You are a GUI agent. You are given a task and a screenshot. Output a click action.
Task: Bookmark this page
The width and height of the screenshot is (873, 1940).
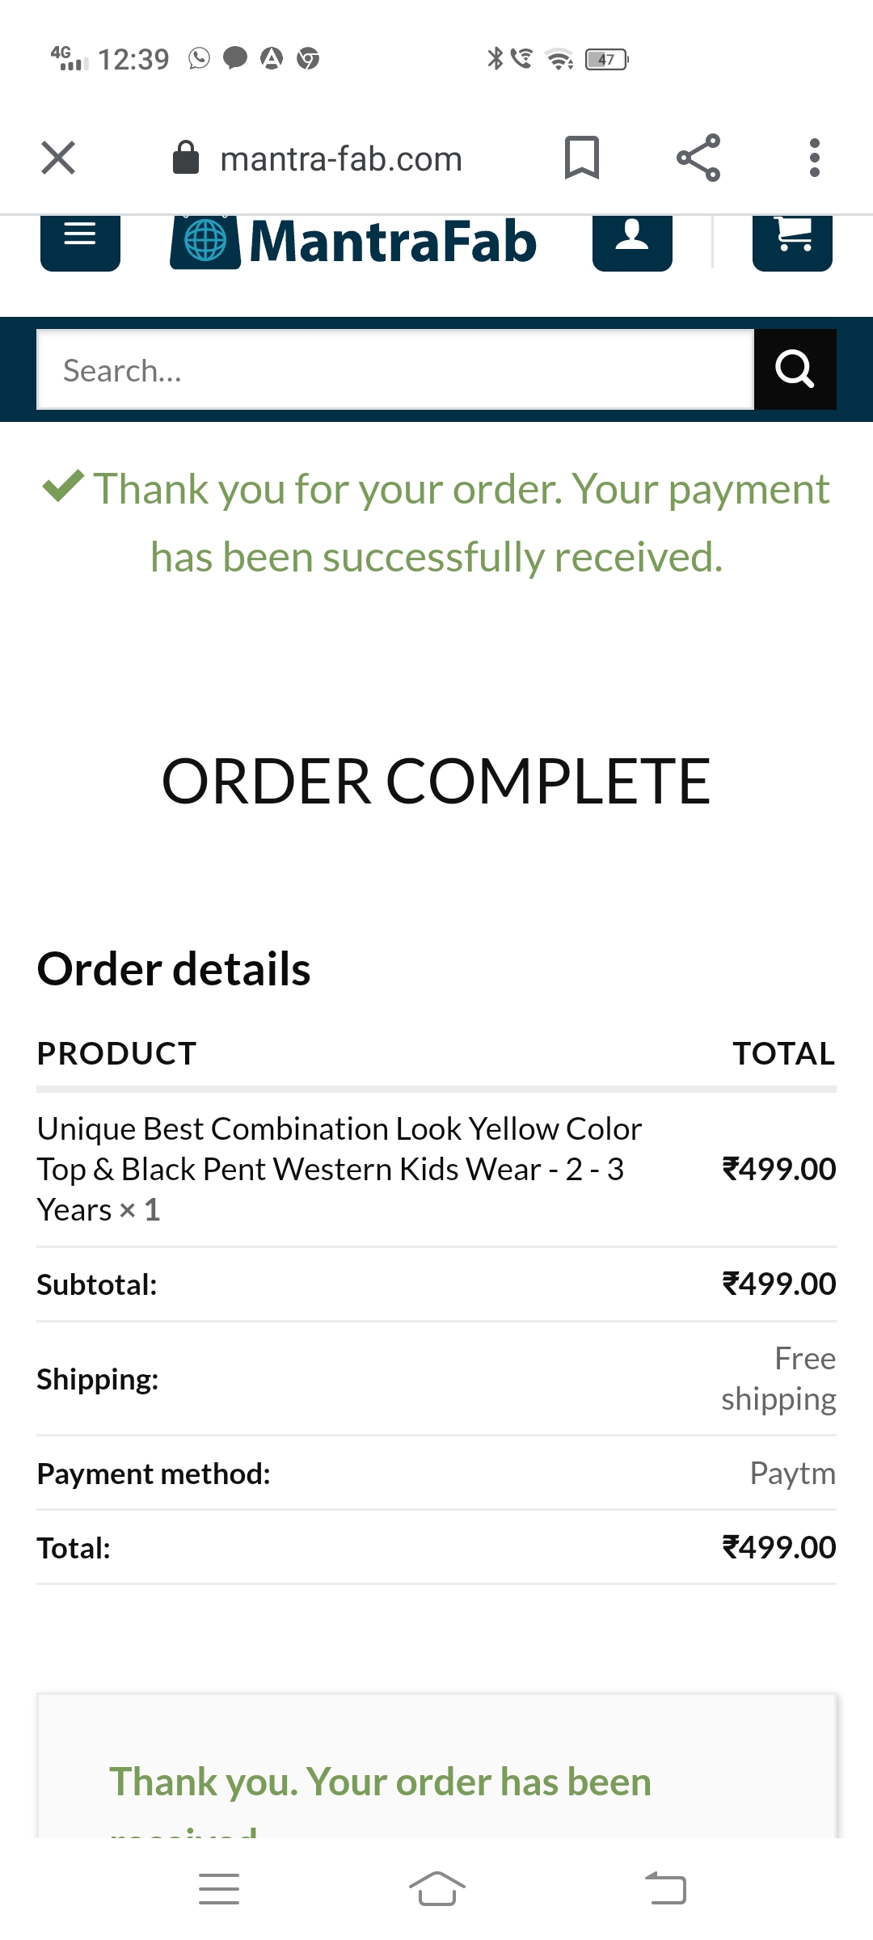[x=581, y=158]
